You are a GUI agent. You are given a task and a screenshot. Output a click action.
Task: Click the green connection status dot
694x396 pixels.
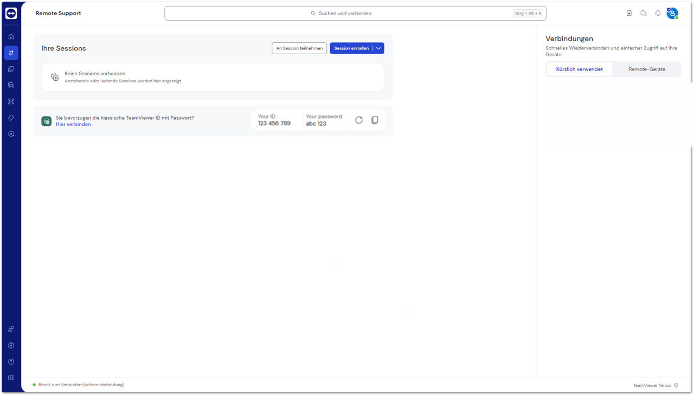point(34,385)
